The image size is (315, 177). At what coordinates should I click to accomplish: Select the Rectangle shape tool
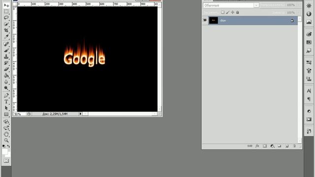pyautogui.click(x=6, y=114)
